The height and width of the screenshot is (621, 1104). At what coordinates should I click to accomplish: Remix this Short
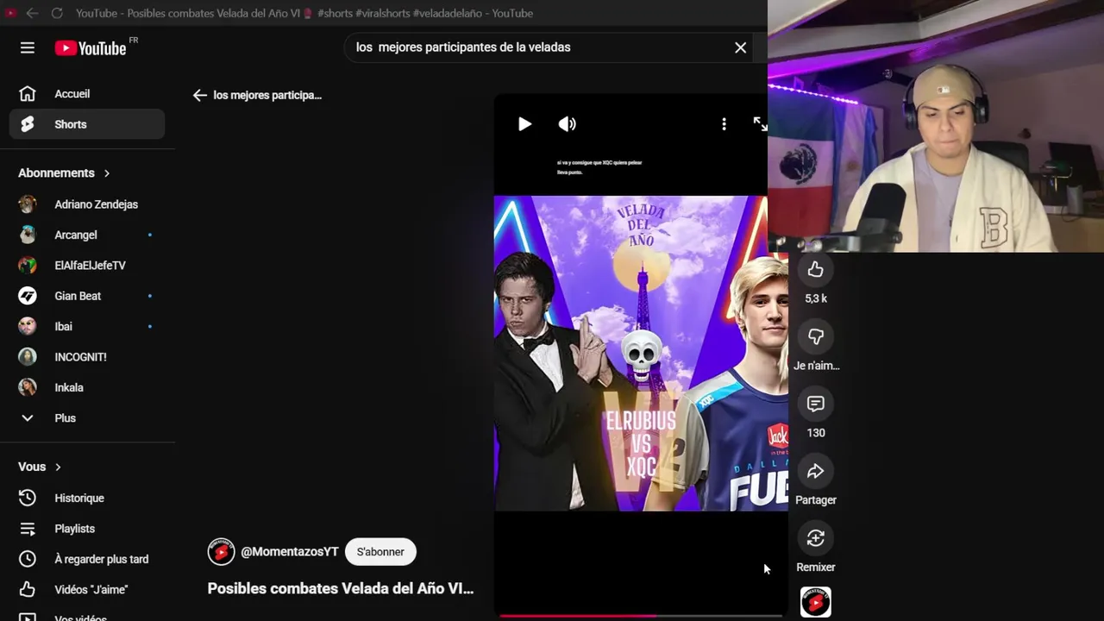pos(816,539)
